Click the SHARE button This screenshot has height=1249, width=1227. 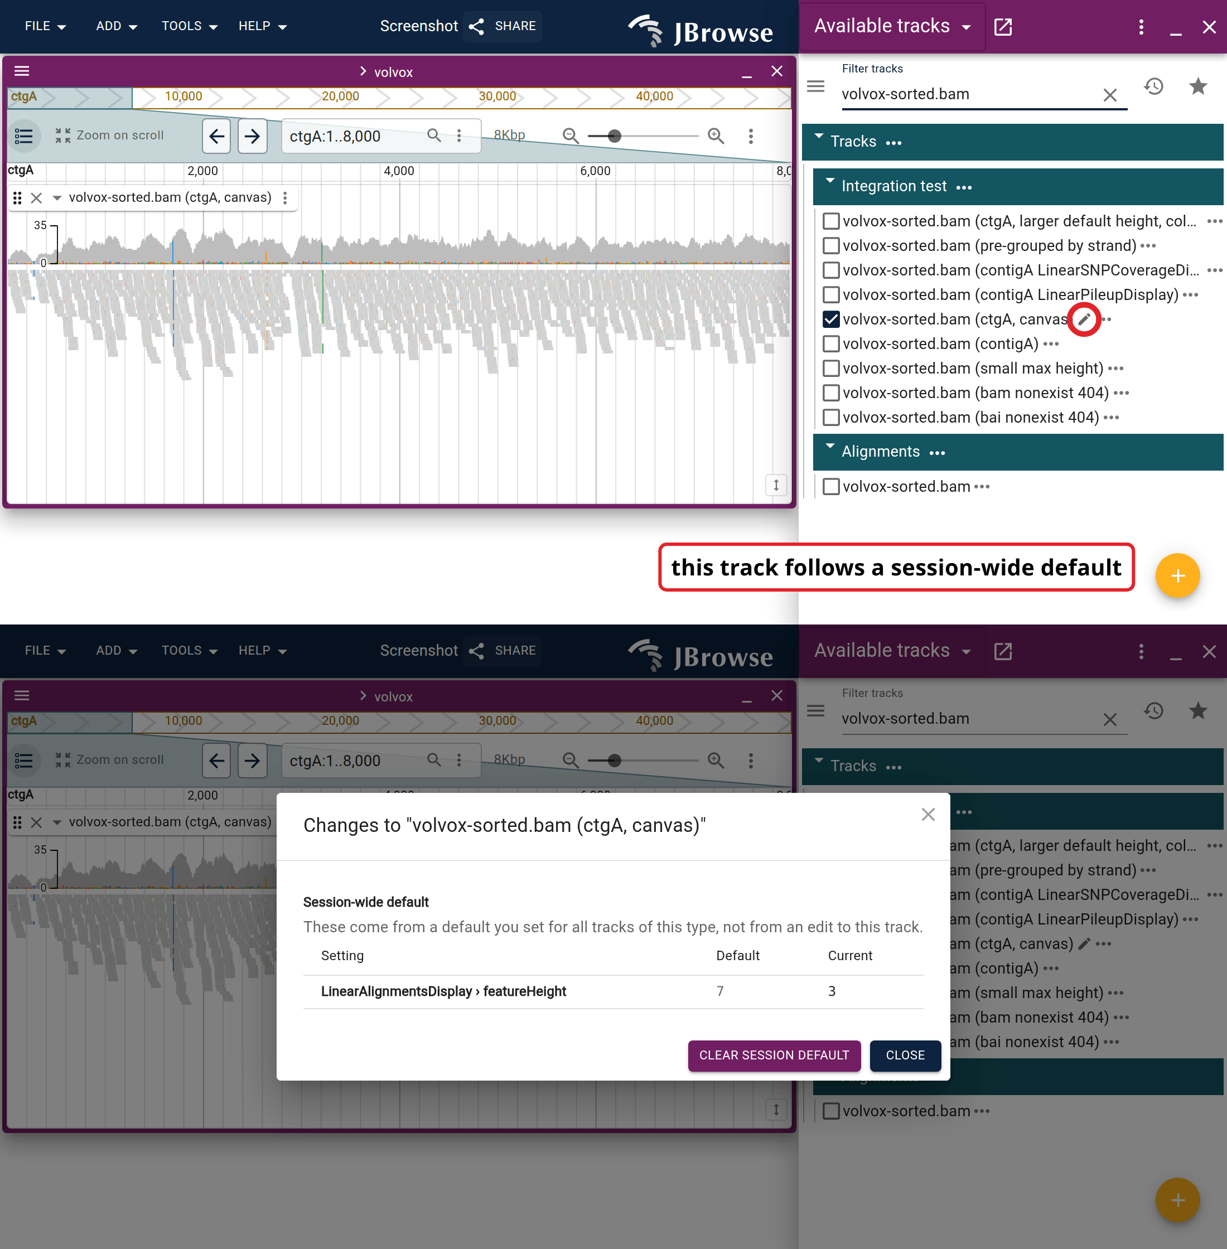click(x=503, y=26)
